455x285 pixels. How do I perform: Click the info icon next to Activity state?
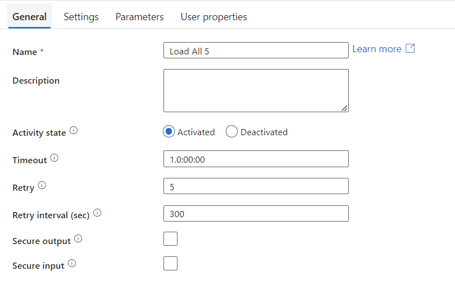pyautogui.click(x=74, y=131)
